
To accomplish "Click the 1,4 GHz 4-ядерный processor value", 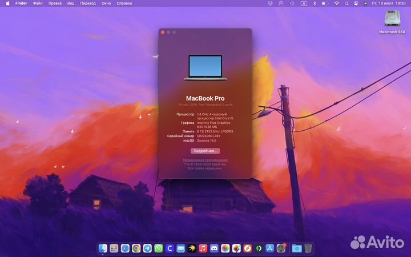I will click(215, 116).
